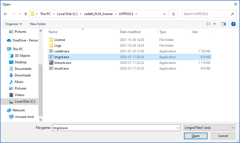This screenshot has height=143, width=240.
Task: Click the folder icon in the address bar
Action: (32, 14)
